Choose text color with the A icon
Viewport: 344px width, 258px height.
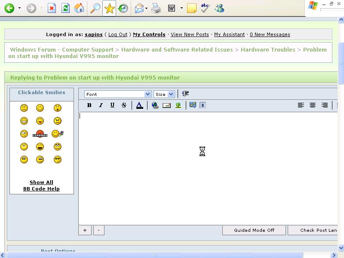(139, 105)
